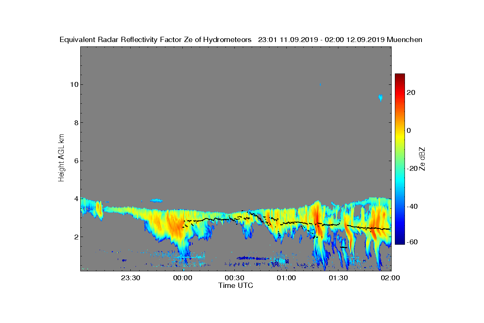This screenshot has width=484, height=323.
Task: Click the 01:00 time tick label
Action: (286, 278)
